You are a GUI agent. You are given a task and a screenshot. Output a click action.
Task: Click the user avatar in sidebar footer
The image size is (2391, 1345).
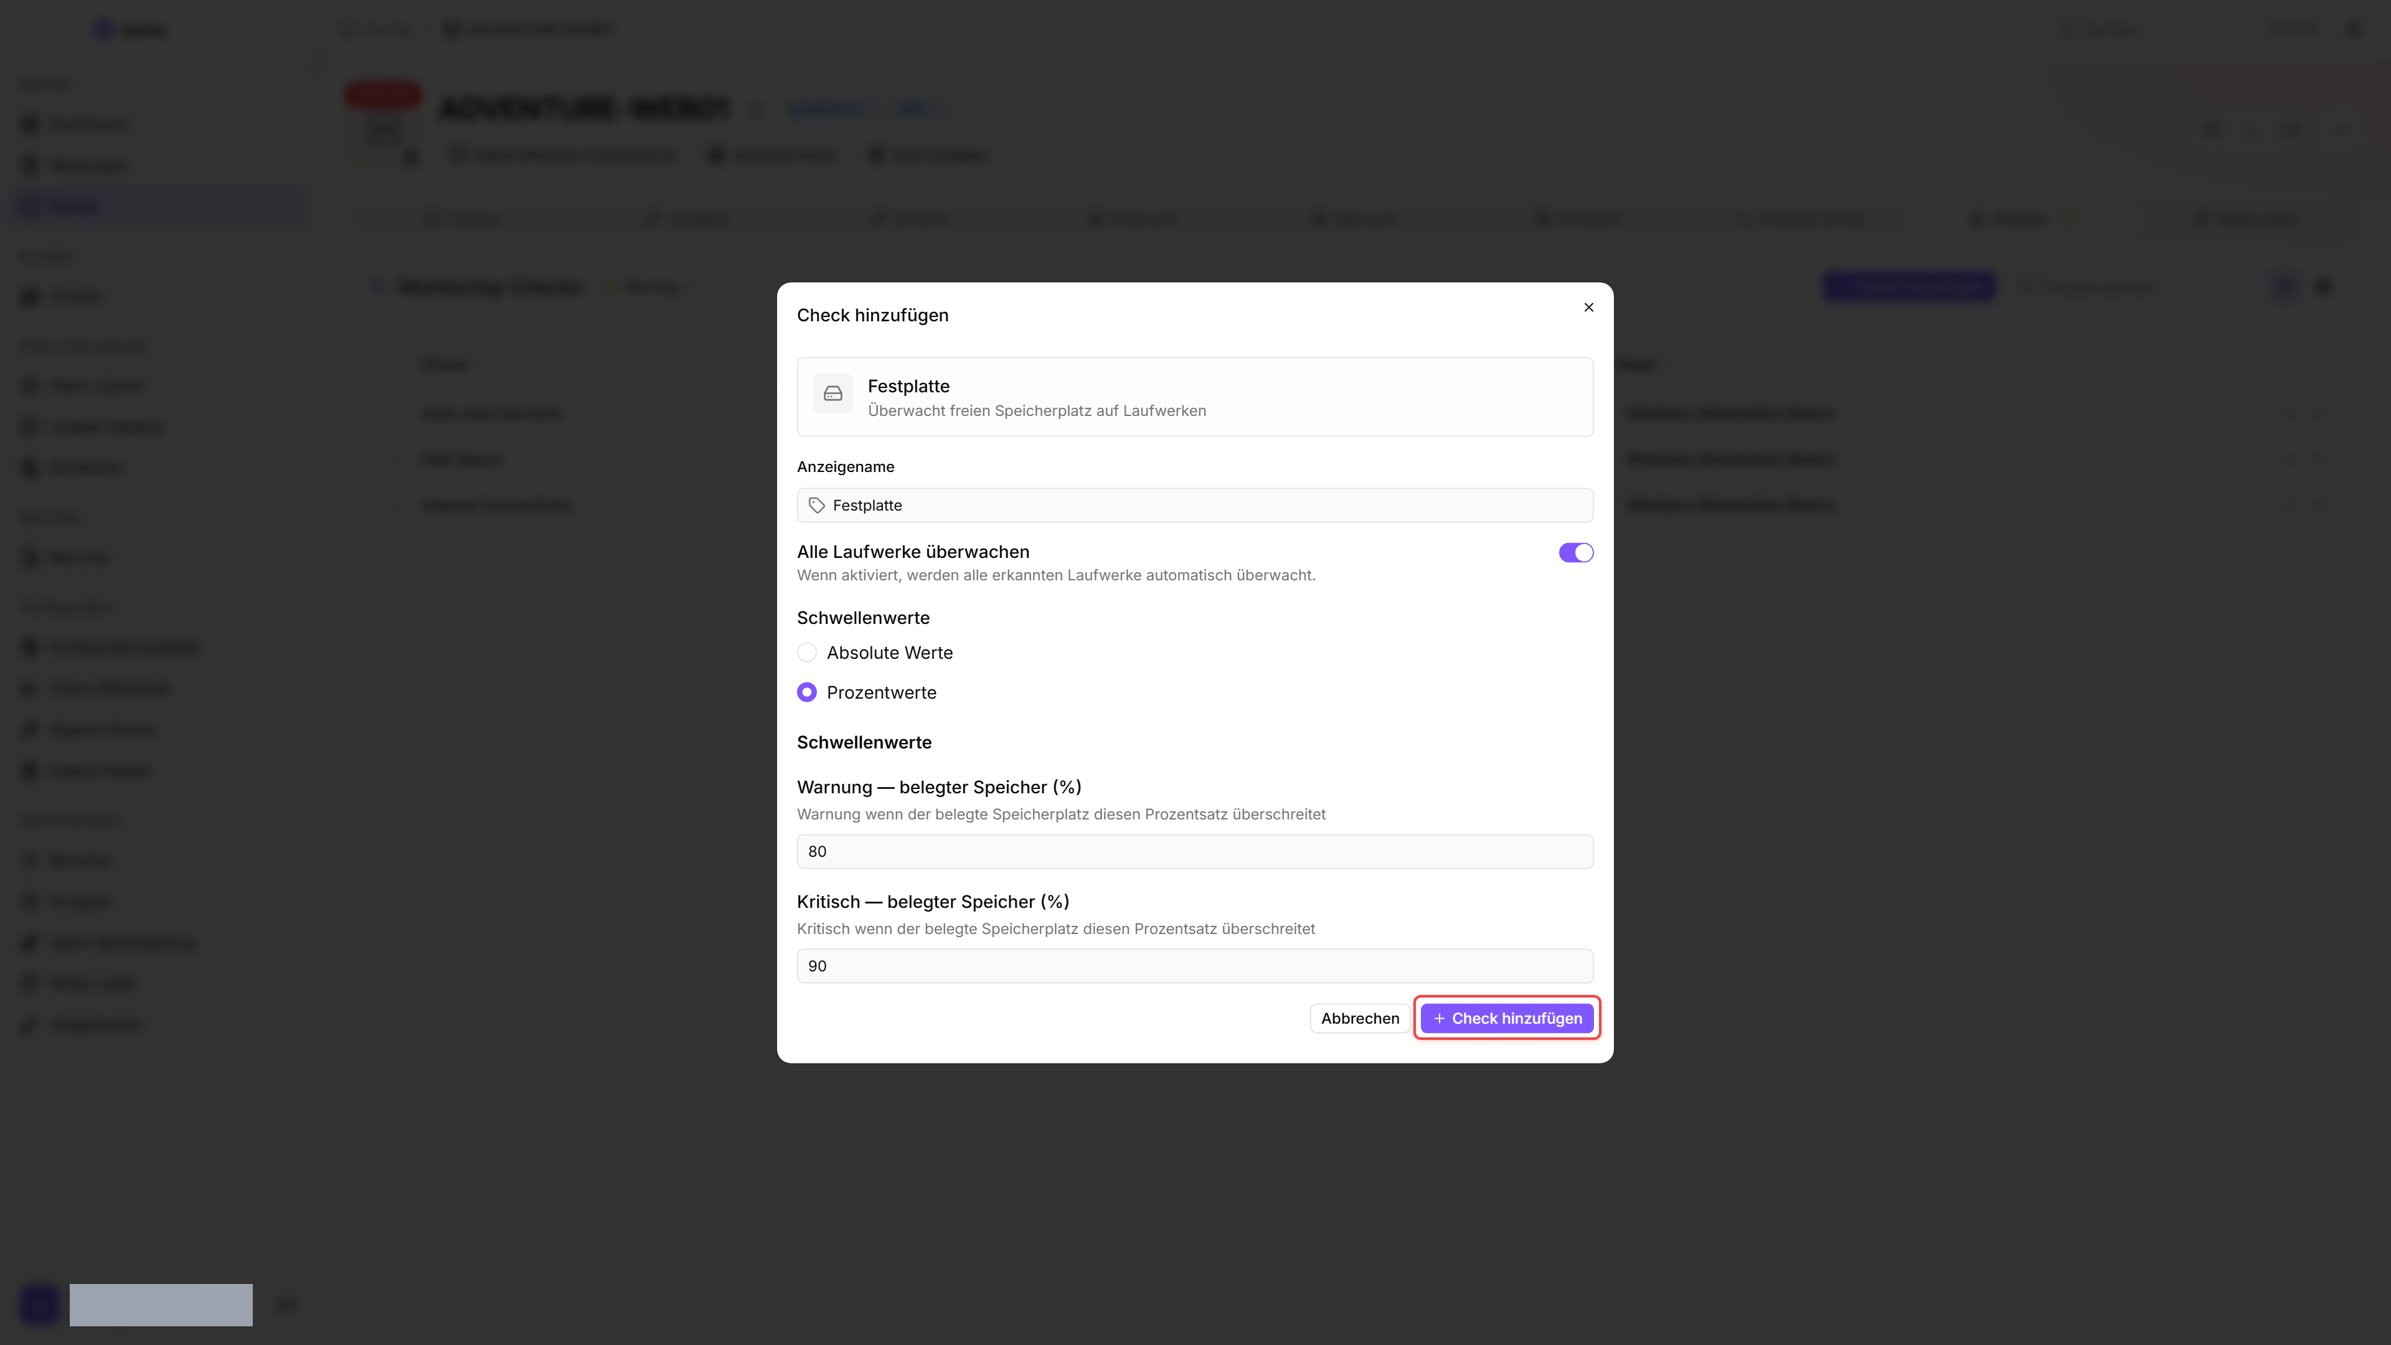click(x=40, y=1304)
